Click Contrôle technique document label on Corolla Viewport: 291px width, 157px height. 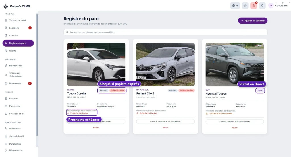click(106, 106)
